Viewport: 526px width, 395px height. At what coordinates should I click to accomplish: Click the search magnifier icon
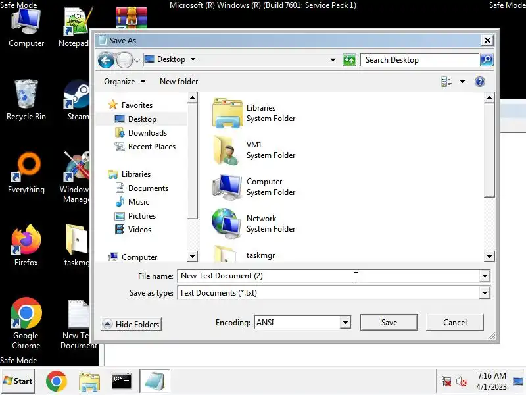487,60
